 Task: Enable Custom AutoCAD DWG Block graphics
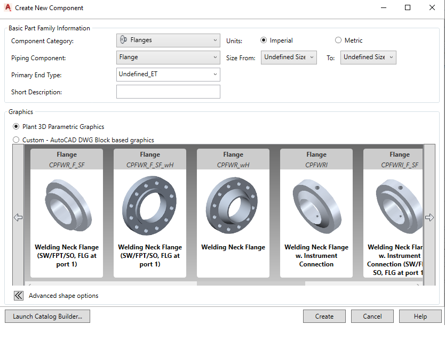[x=16, y=140]
